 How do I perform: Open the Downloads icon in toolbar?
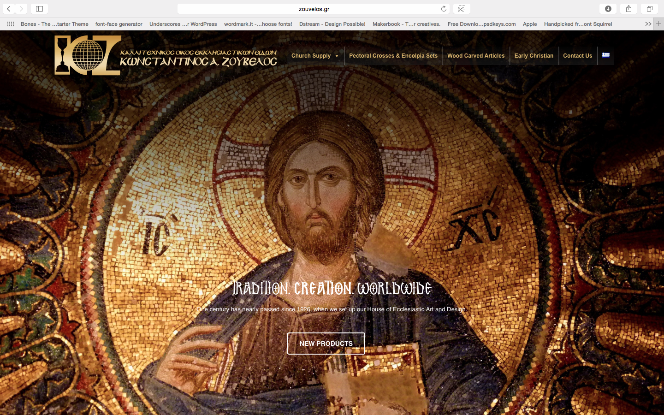click(608, 9)
